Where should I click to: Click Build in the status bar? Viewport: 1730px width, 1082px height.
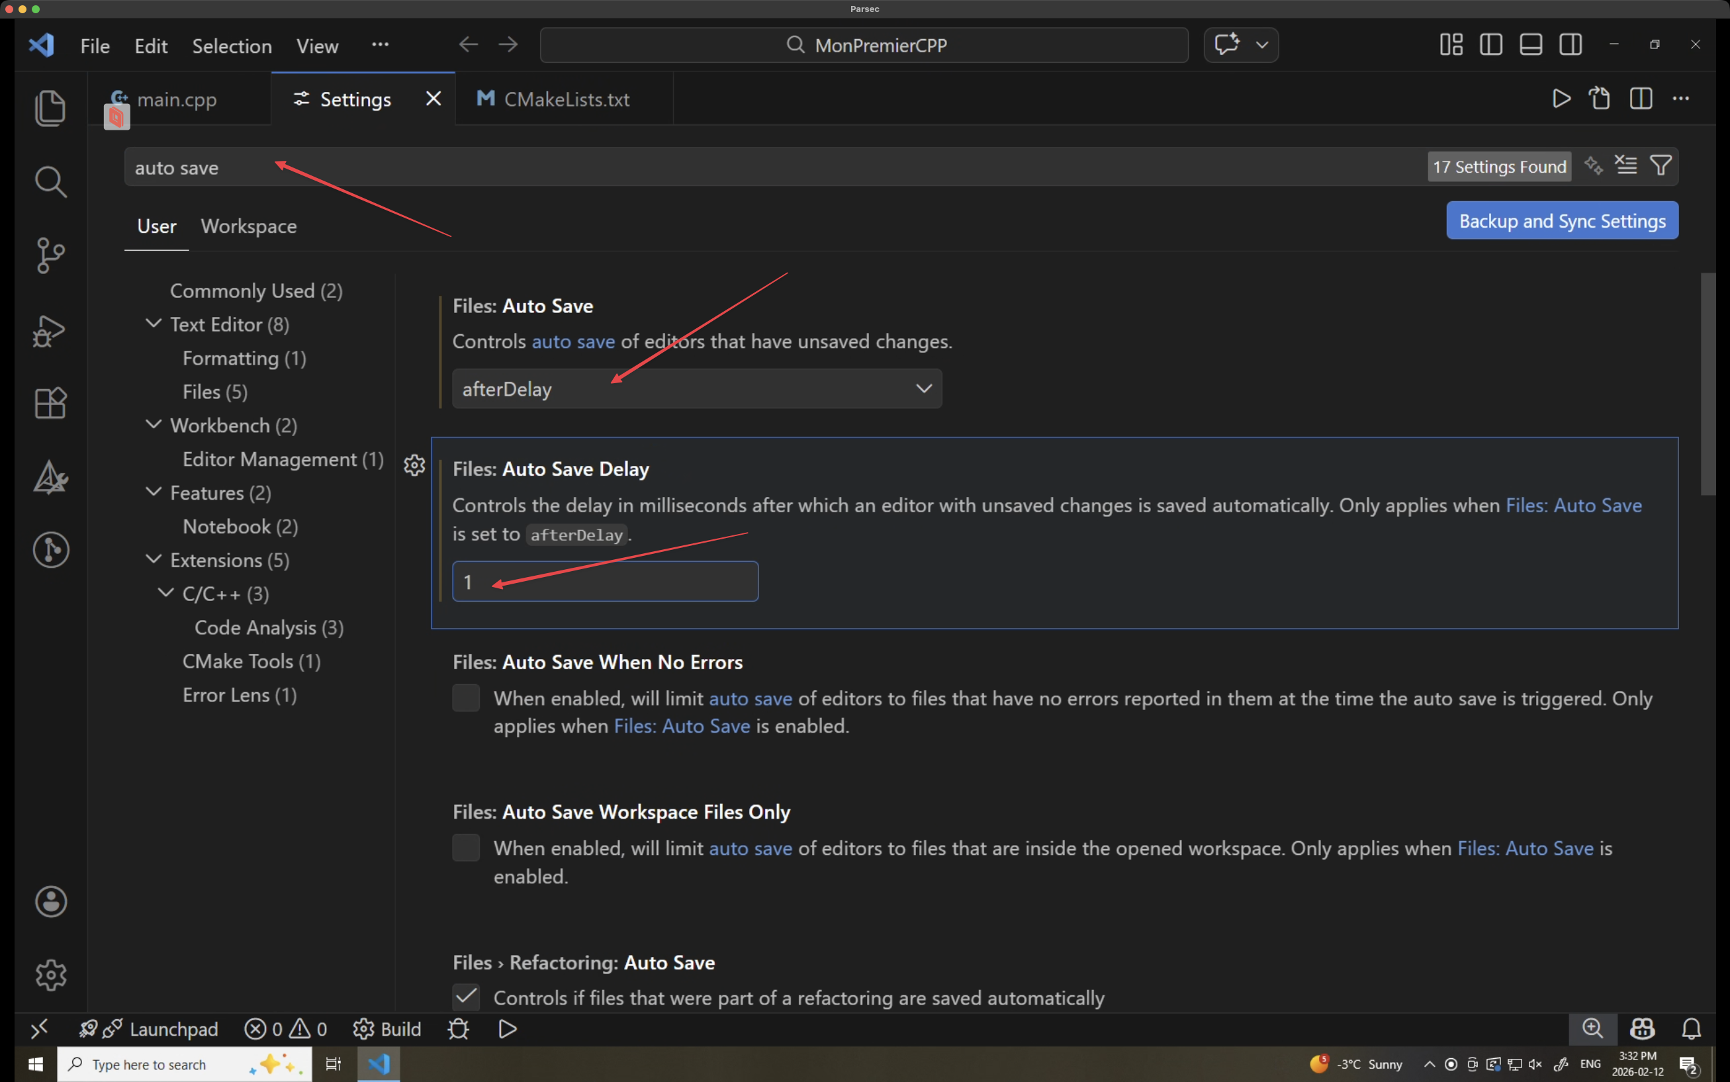(387, 1029)
